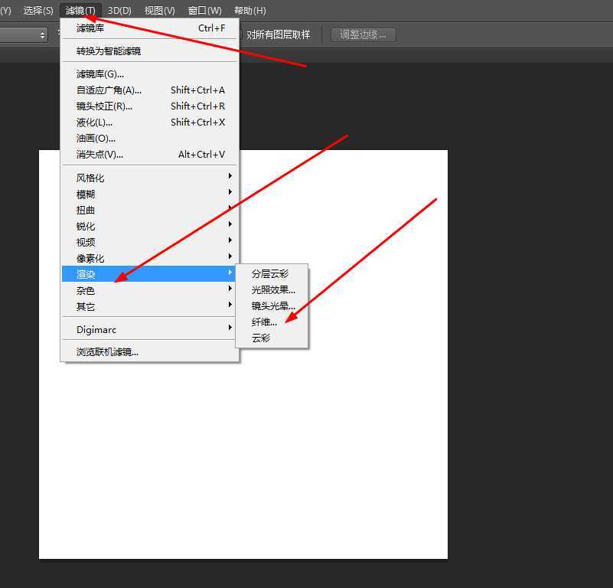Choose 油画 (Oil Paint) filter

click(x=92, y=138)
